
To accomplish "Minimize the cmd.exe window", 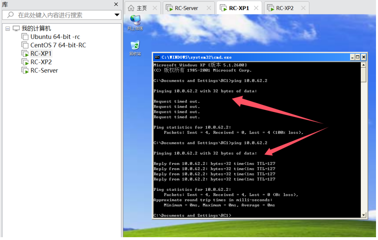I will tap(352, 57).
